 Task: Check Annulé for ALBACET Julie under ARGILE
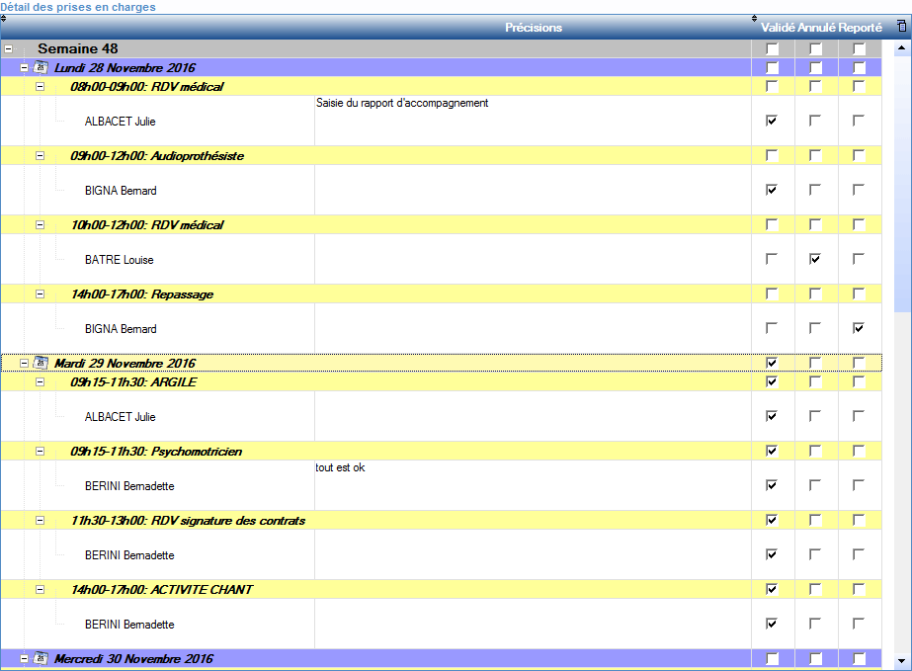click(815, 416)
